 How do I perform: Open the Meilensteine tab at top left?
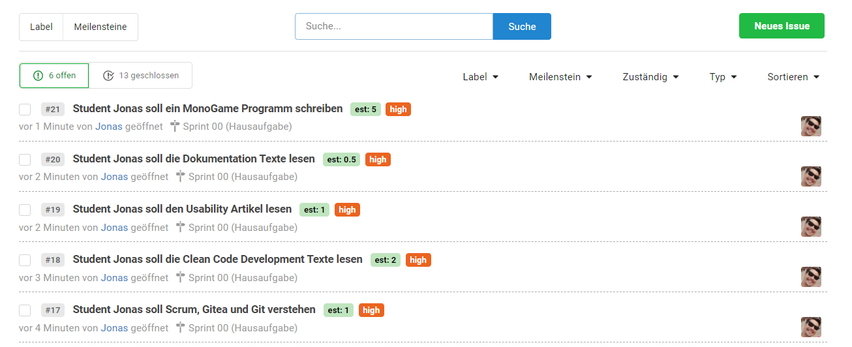[100, 27]
